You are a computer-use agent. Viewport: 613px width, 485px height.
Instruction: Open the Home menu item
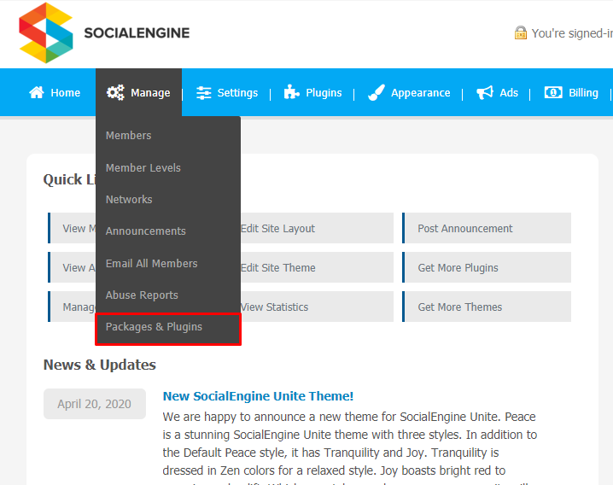[55, 93]
